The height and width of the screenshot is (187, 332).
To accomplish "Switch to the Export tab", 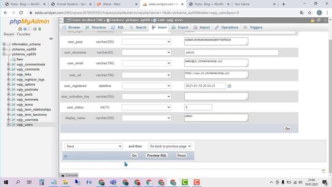I will (180, 28).
